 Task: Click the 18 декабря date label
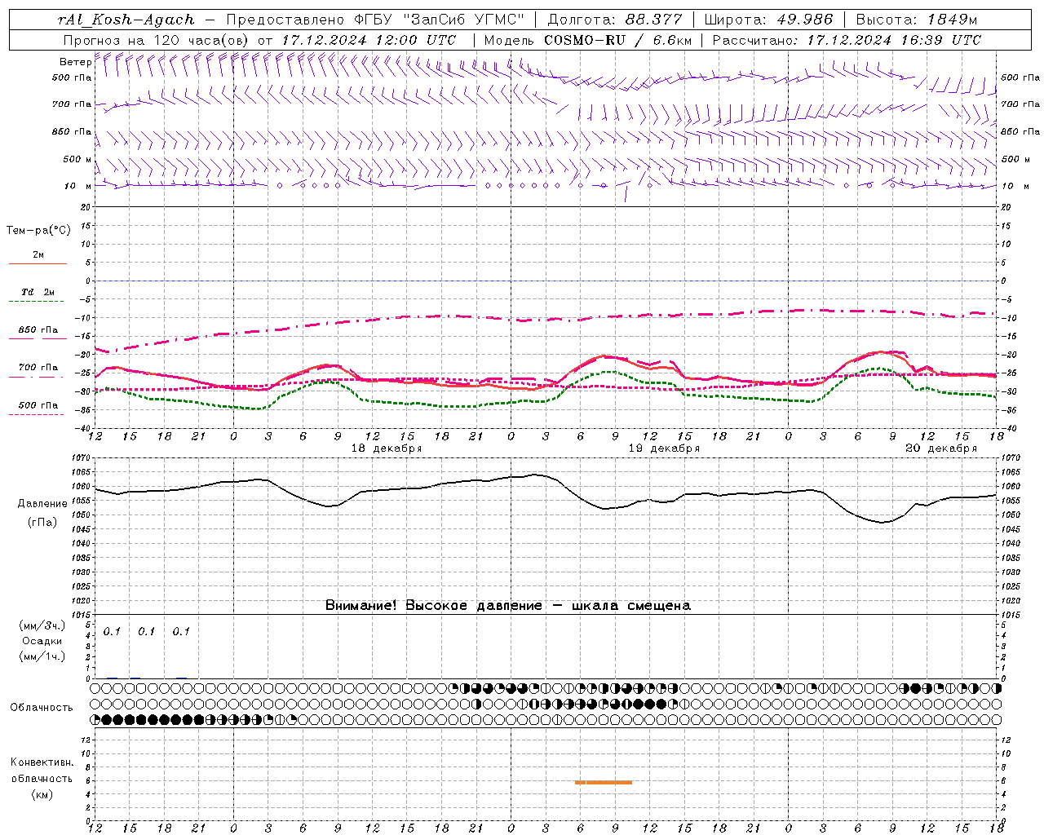(387, 448)
